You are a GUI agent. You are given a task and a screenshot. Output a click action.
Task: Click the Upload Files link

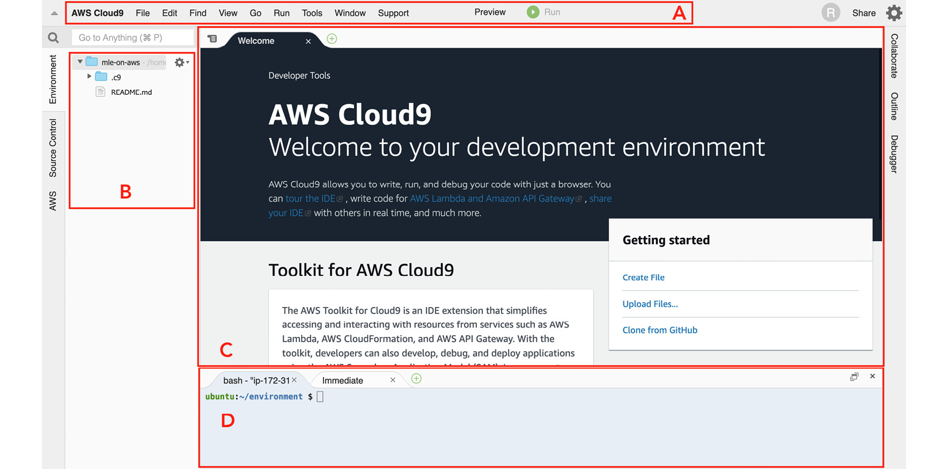[x=650, y=304]
